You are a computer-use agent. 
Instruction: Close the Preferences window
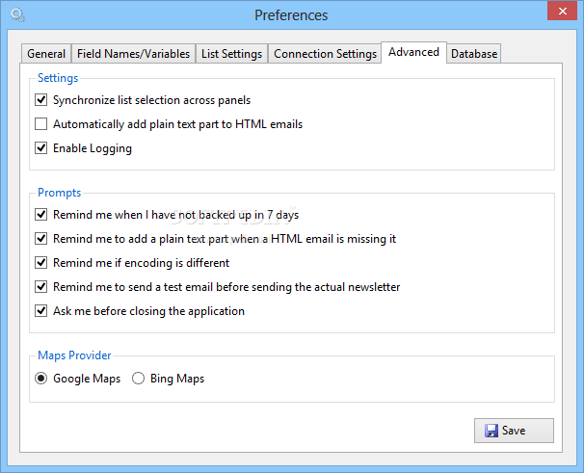pos(562,11)
